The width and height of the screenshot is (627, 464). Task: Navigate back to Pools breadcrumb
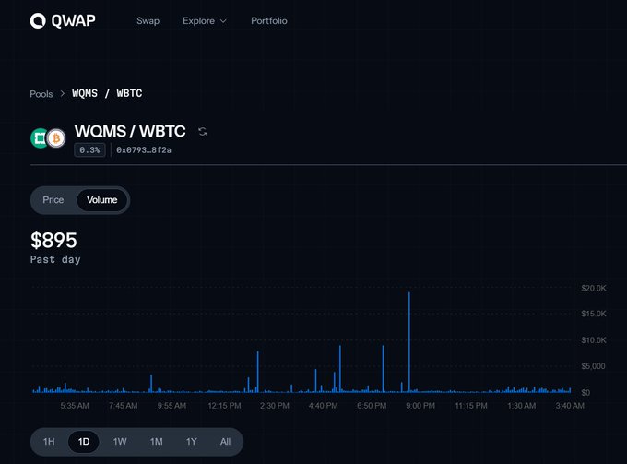pos(41,94)
